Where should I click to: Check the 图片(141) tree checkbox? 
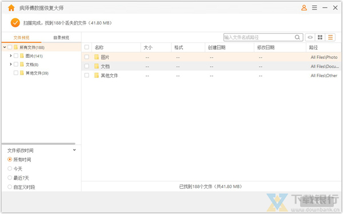click(x=16, y=56)
